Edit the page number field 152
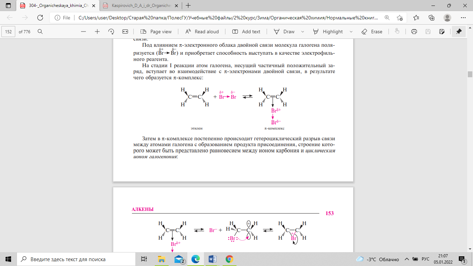The width and height of the screenshot is (473, 266). pyautogui.click(x=9, y=32)
